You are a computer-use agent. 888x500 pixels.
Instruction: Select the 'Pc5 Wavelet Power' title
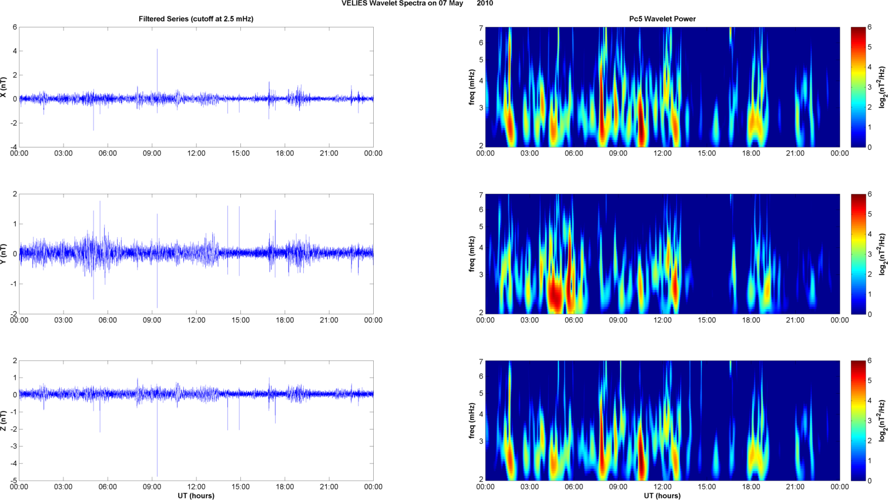pos(662,19)
